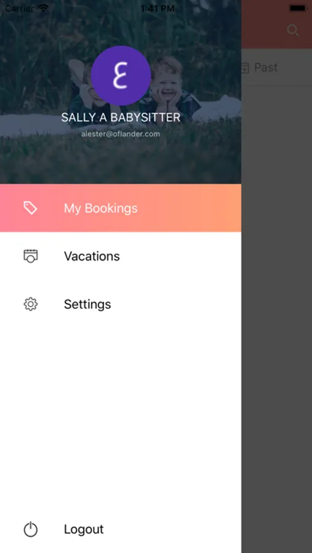Screen dimensions: 312x553
Task: Open My Bookings menu item
Action: point(121,208)
